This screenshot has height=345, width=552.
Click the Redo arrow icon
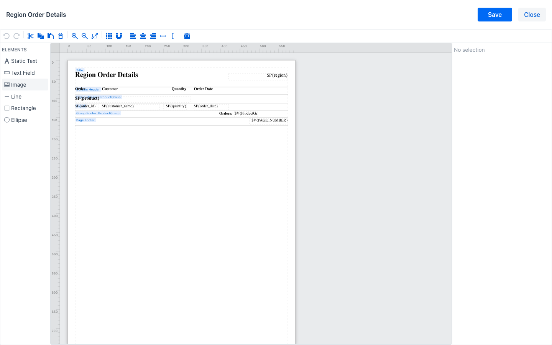[16, 36]
